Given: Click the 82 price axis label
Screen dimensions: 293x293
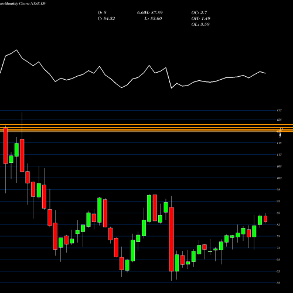Looking at the screenshot, I should pyautogui.click(x=278, y=224).
